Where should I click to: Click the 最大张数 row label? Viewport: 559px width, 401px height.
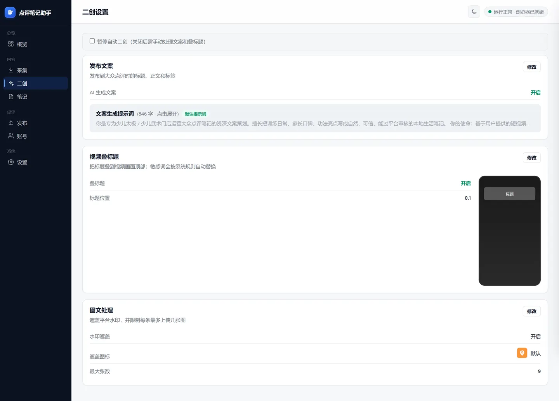click(100, 372)
